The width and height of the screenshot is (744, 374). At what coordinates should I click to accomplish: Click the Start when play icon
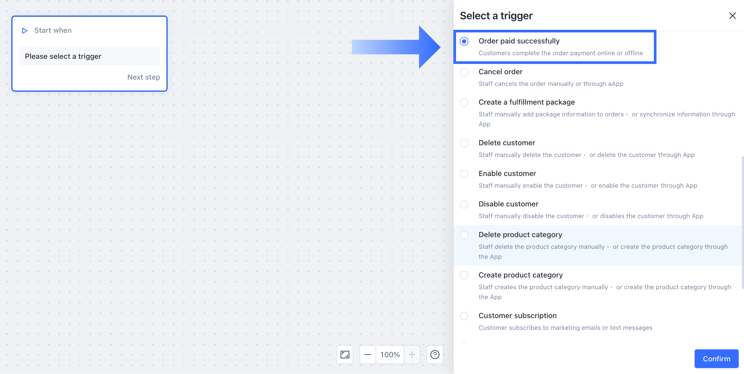point(25,31)
